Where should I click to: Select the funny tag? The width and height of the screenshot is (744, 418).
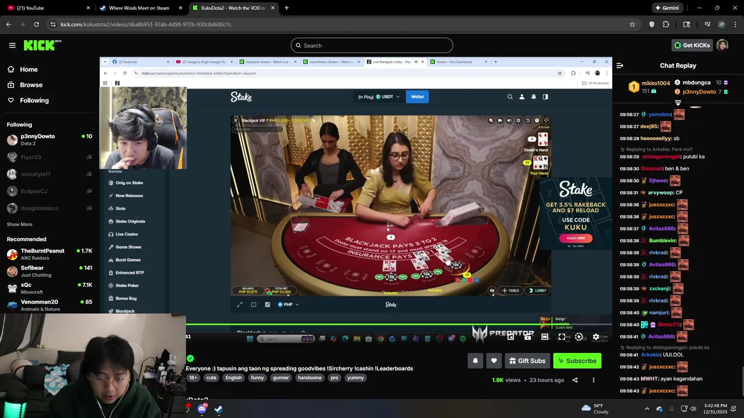pyautogui.click(x=257, y=378)
